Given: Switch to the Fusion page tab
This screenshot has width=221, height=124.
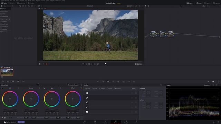Looking at the screenshot, I should click(x=105, y=122).
